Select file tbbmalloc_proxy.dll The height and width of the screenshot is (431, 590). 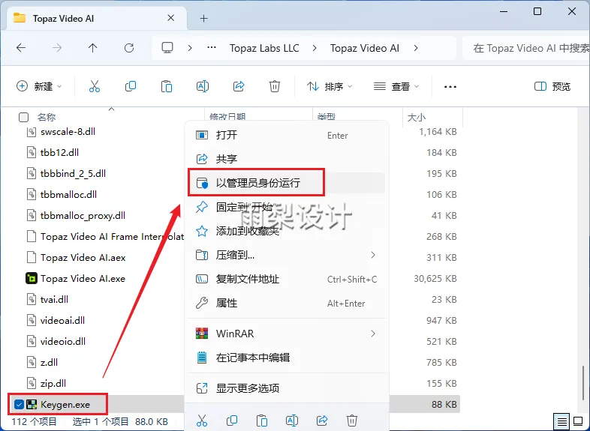click(83, 216)
